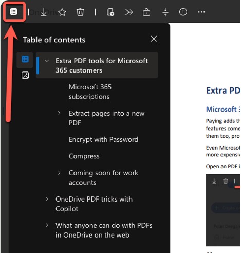Collapse the Extra PDF tools section chevron

[47, 61]
